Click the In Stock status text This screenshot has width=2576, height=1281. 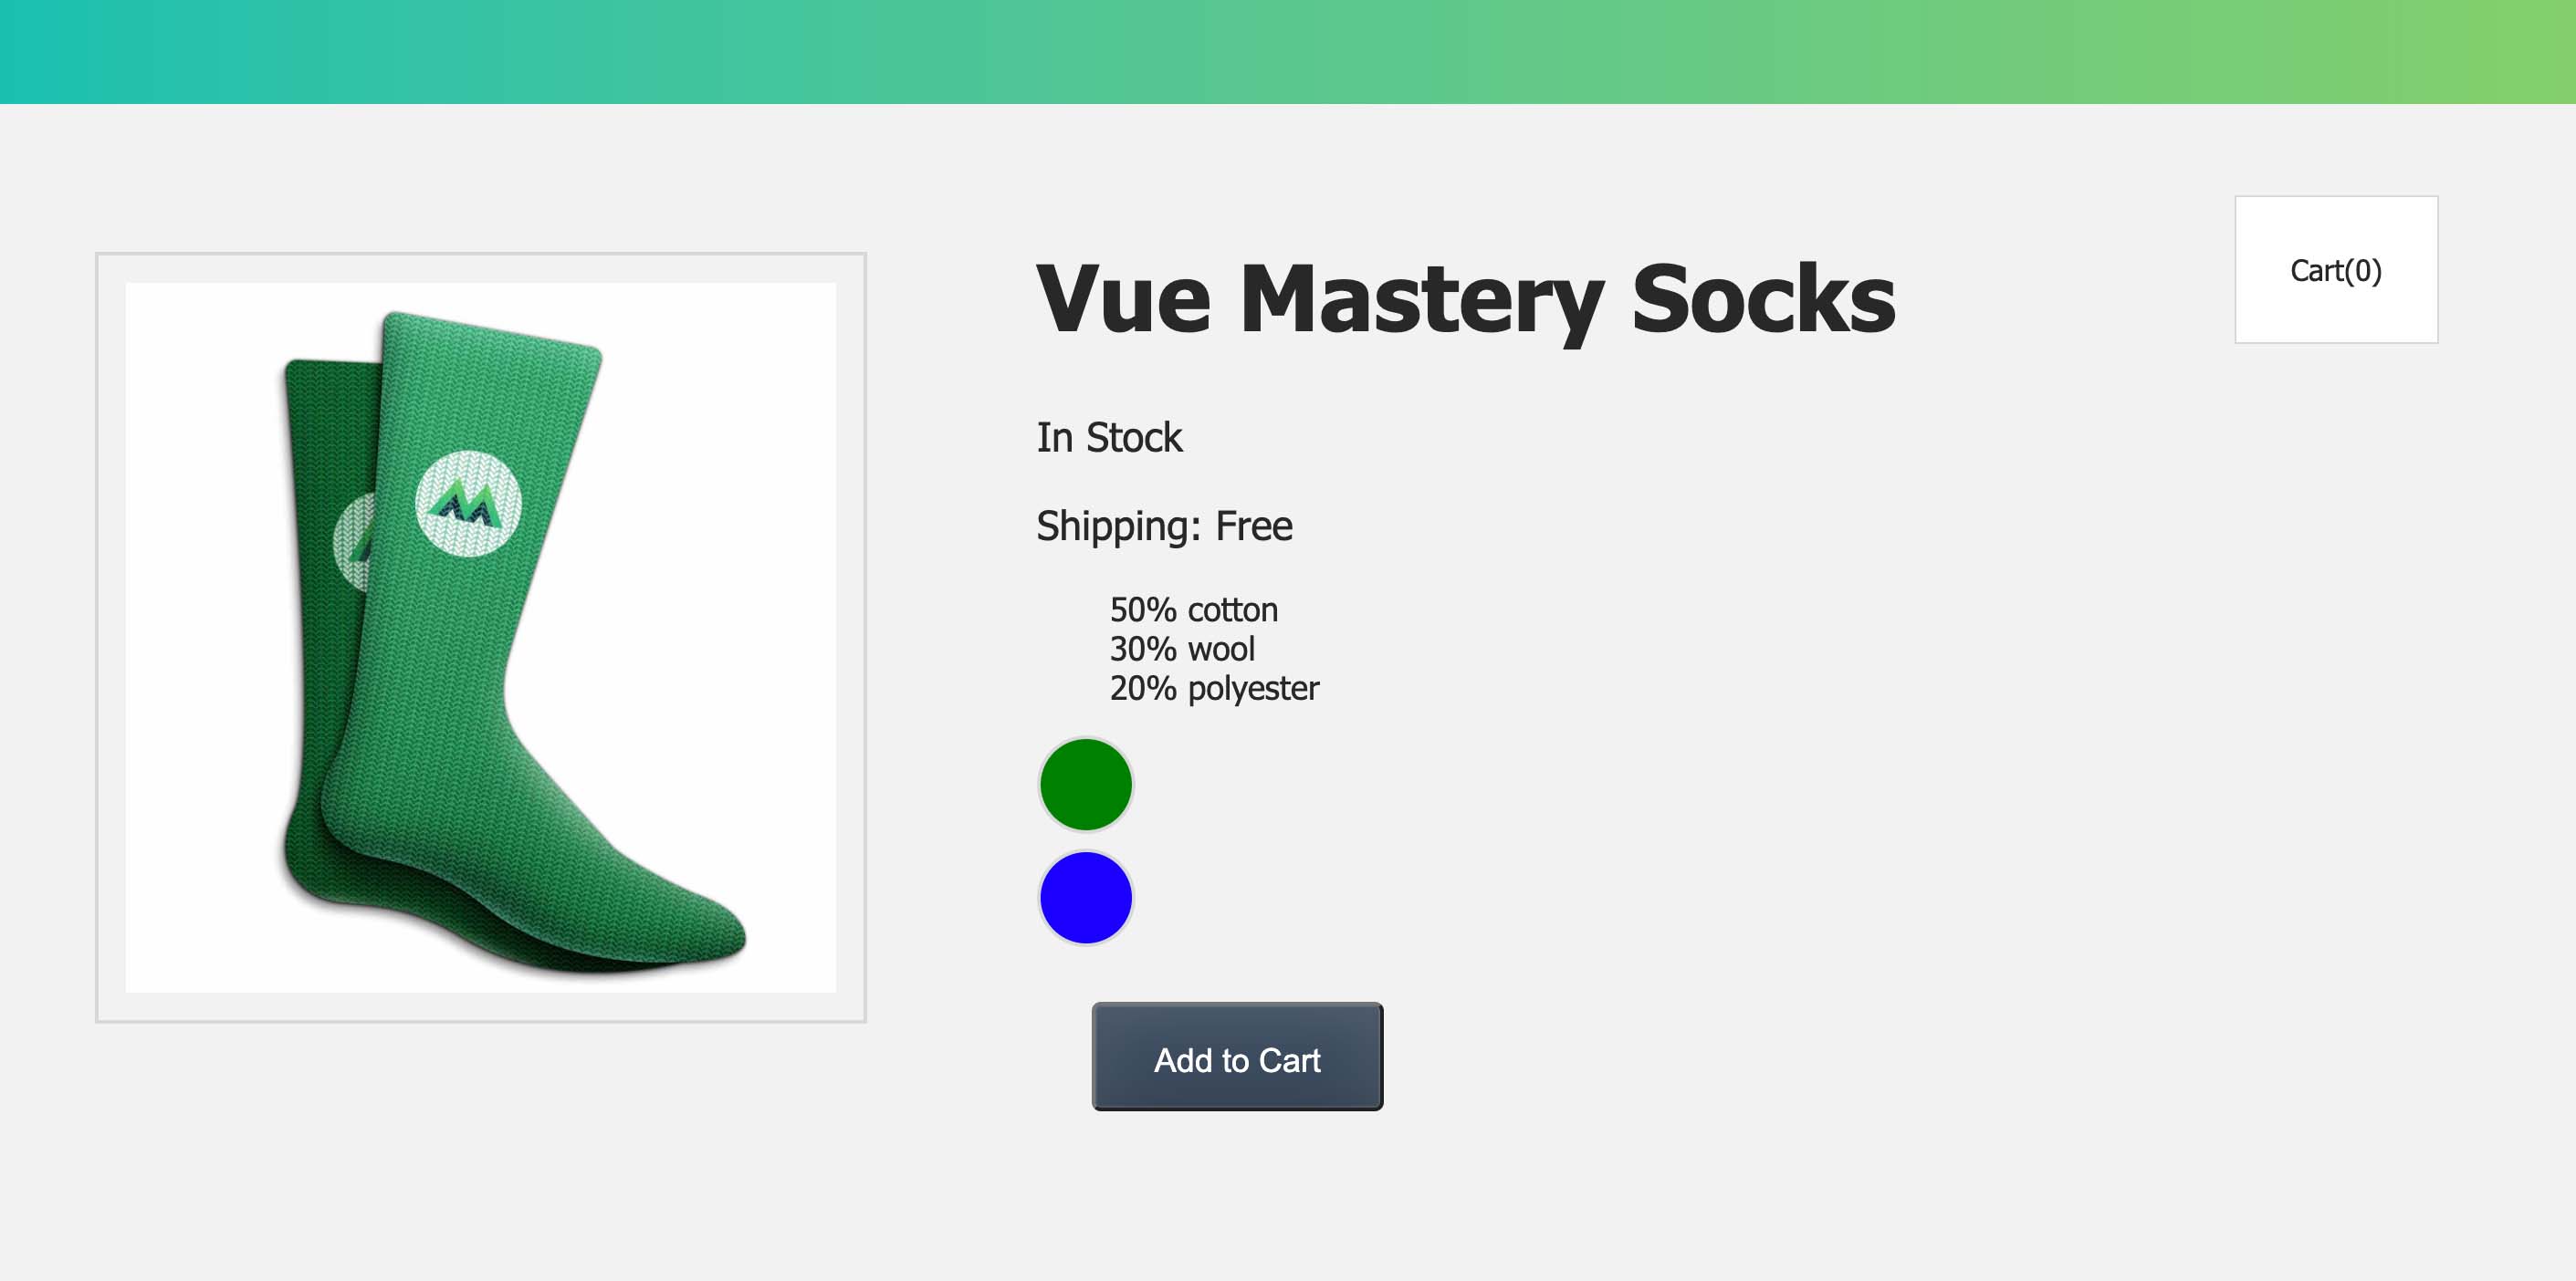(x=1108, y=437)
